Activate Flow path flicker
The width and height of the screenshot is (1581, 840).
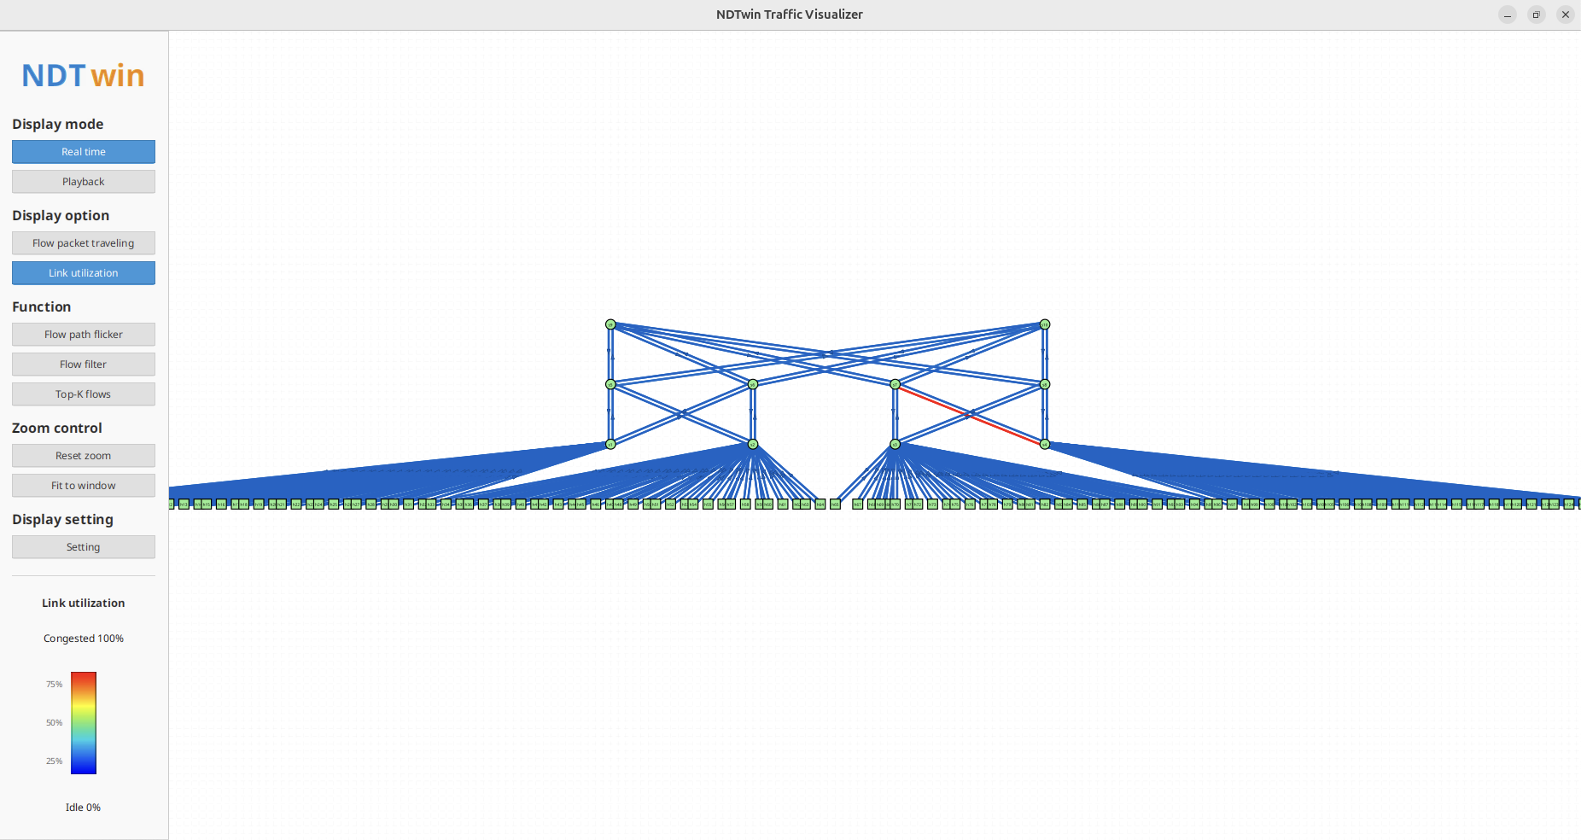pyautogui.click(x=84, y=335)
